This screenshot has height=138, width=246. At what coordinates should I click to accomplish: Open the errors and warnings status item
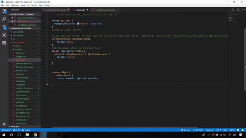point(26,130)
